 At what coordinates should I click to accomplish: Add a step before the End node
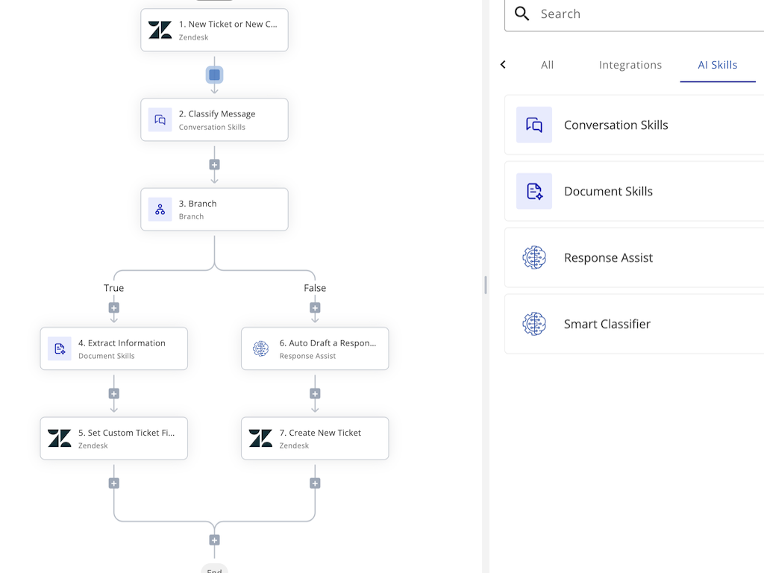tap(214, 539)
